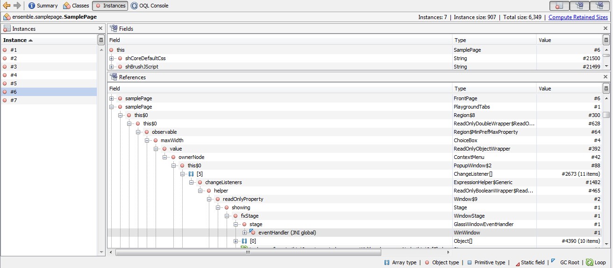This screenshot has height=268, width=613.
Task: Expand the FrontPage samplePage reference
Action: pos(112,98)
